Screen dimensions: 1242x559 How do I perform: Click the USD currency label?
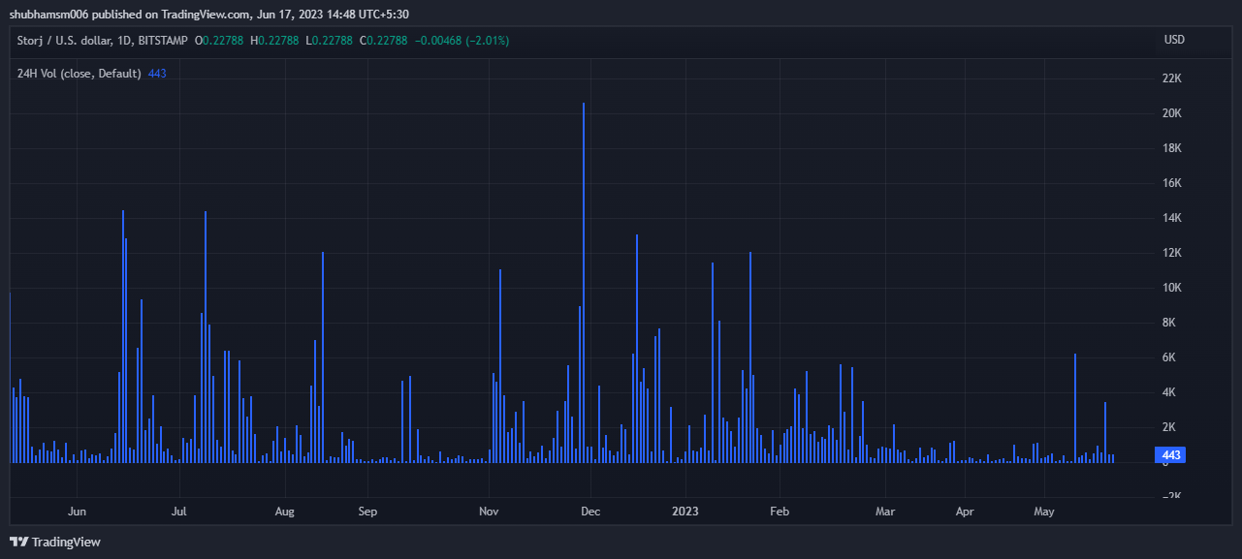click(1174, 40)
